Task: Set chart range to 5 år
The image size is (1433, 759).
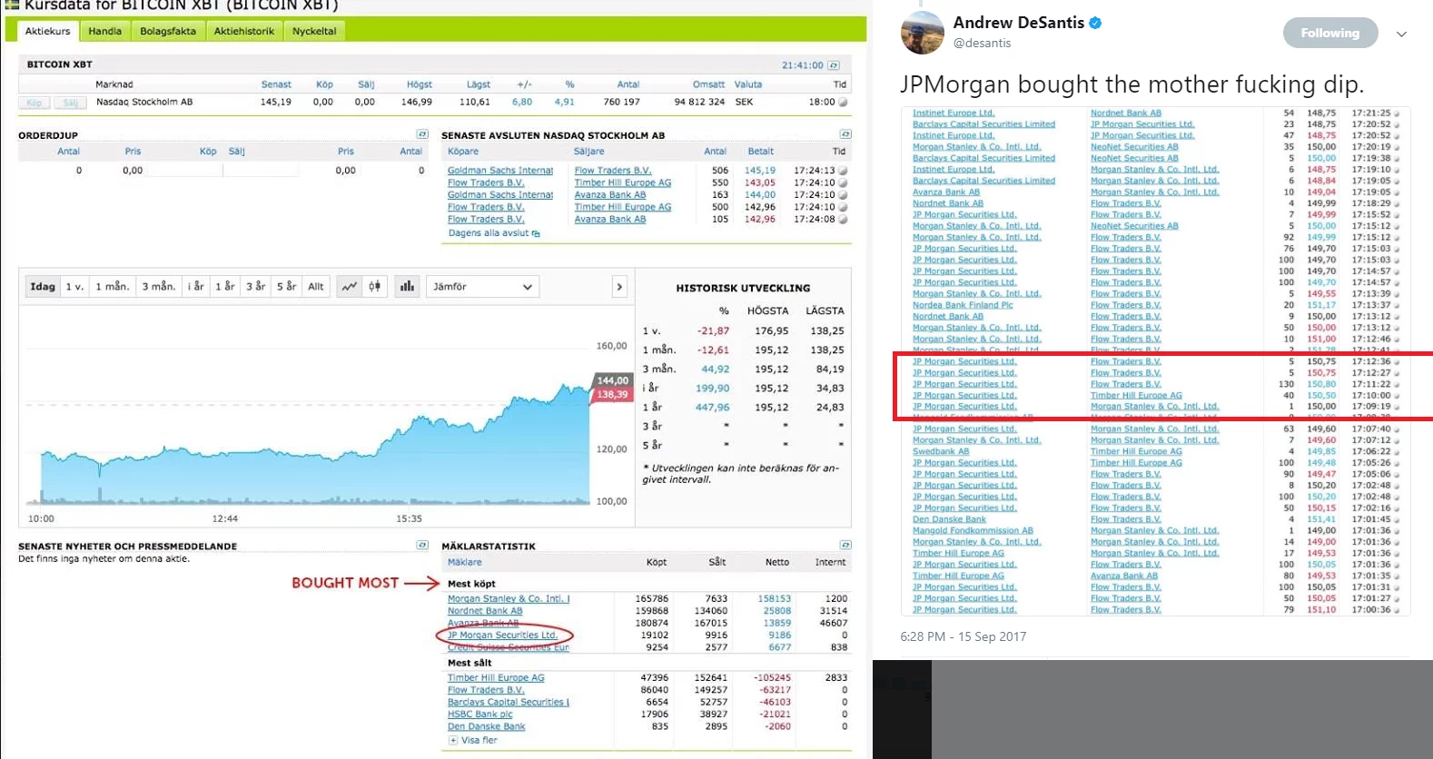Action: coord(286,287)
